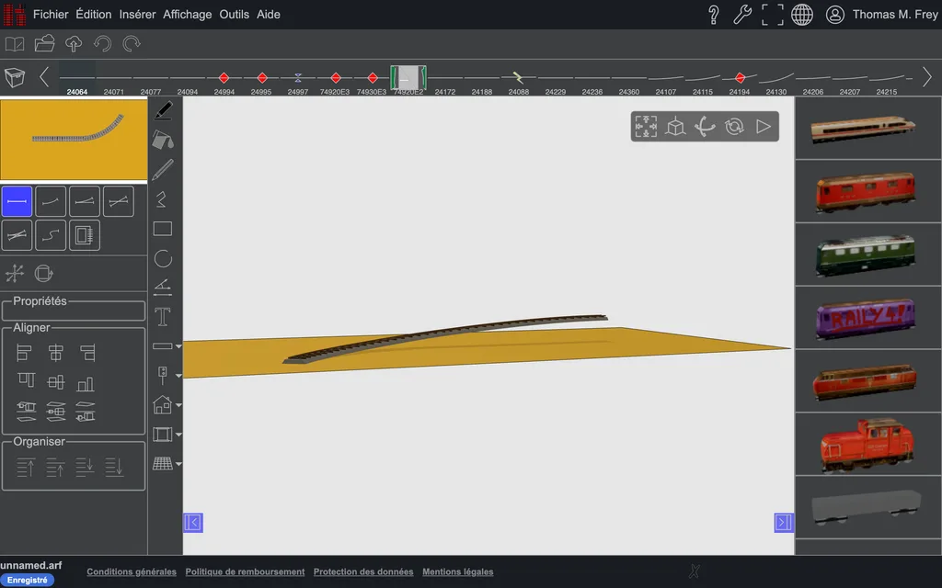Image resolution: width=942 pixels, height=588 pixels.
Task: Open Conditions générales link
Action: (132, 571)
